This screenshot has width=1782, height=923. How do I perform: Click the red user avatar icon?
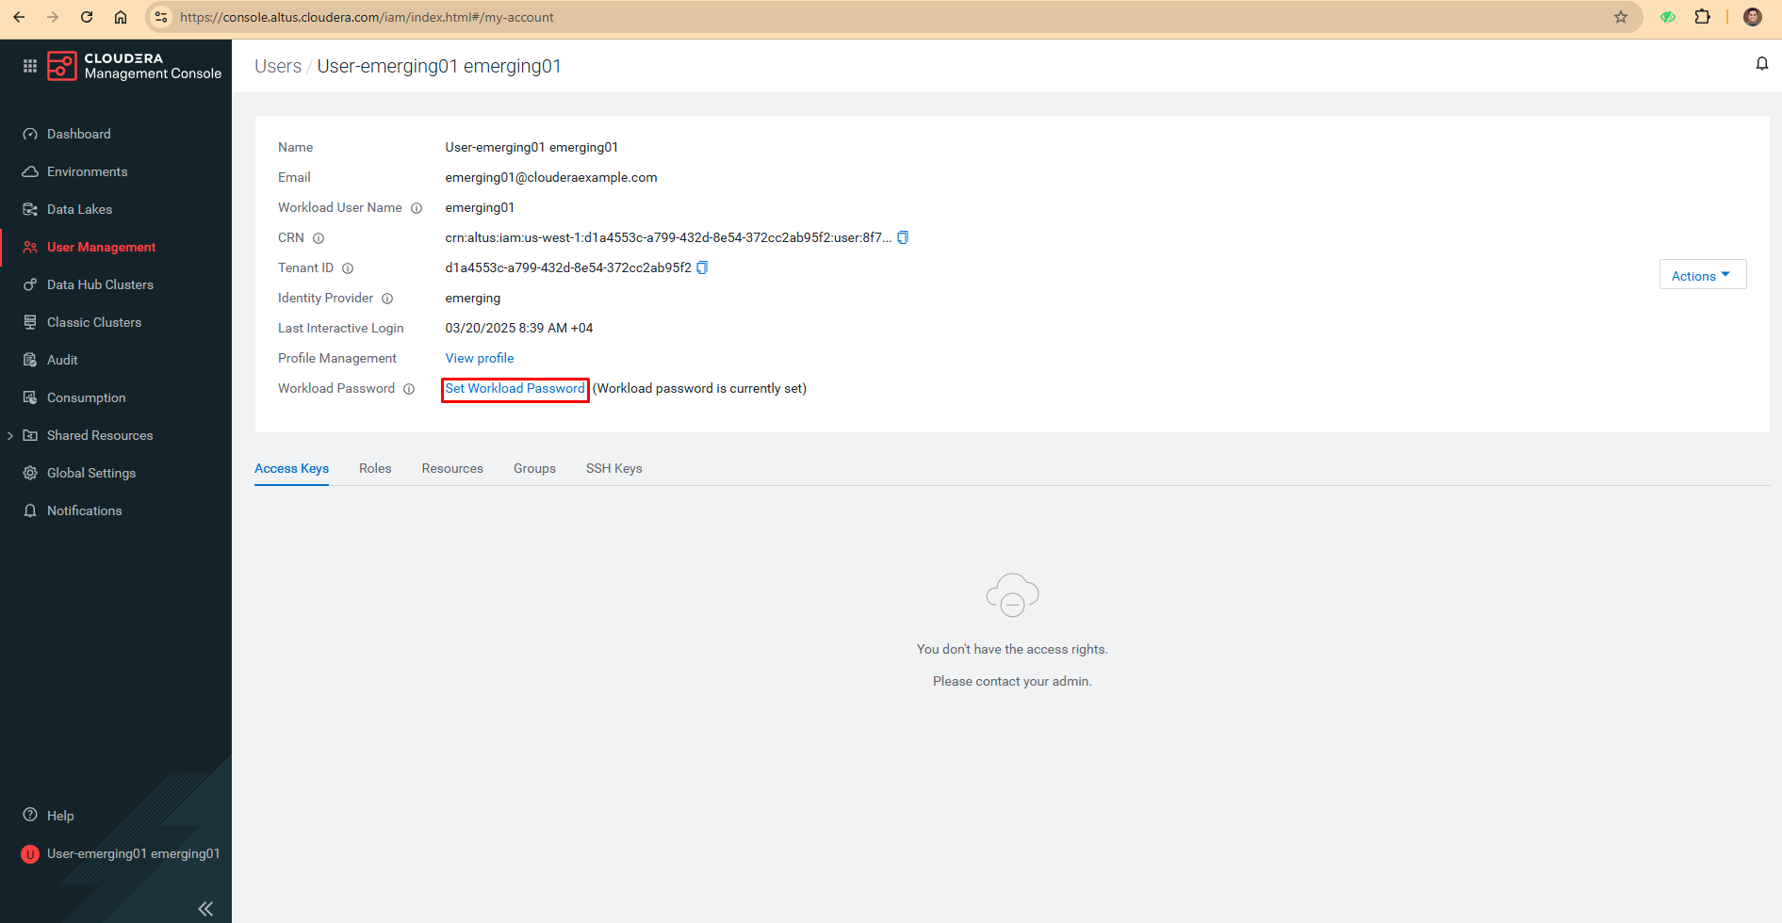[x=30, y=854]
